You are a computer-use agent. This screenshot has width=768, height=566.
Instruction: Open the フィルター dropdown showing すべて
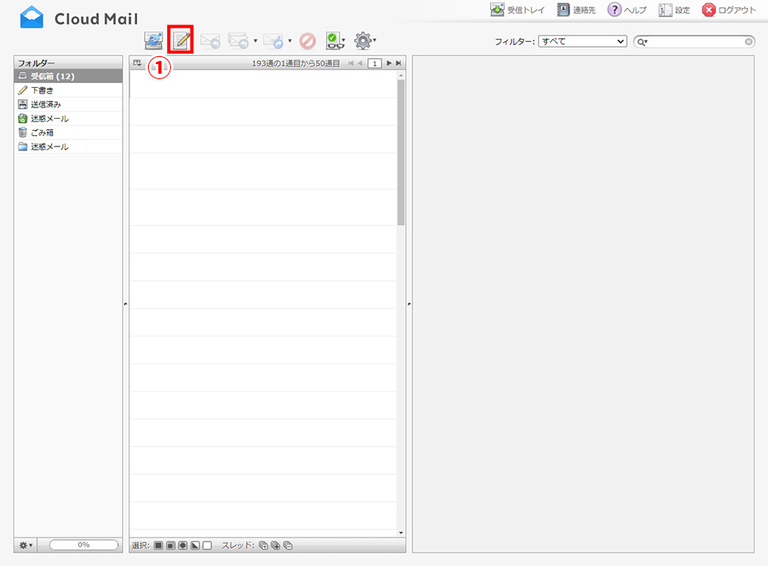[583, 41]
